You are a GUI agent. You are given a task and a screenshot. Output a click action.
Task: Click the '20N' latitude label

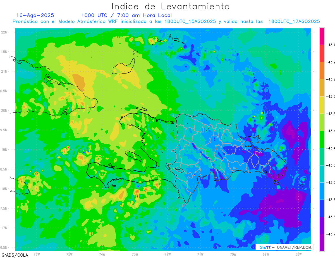click(4, 110)
